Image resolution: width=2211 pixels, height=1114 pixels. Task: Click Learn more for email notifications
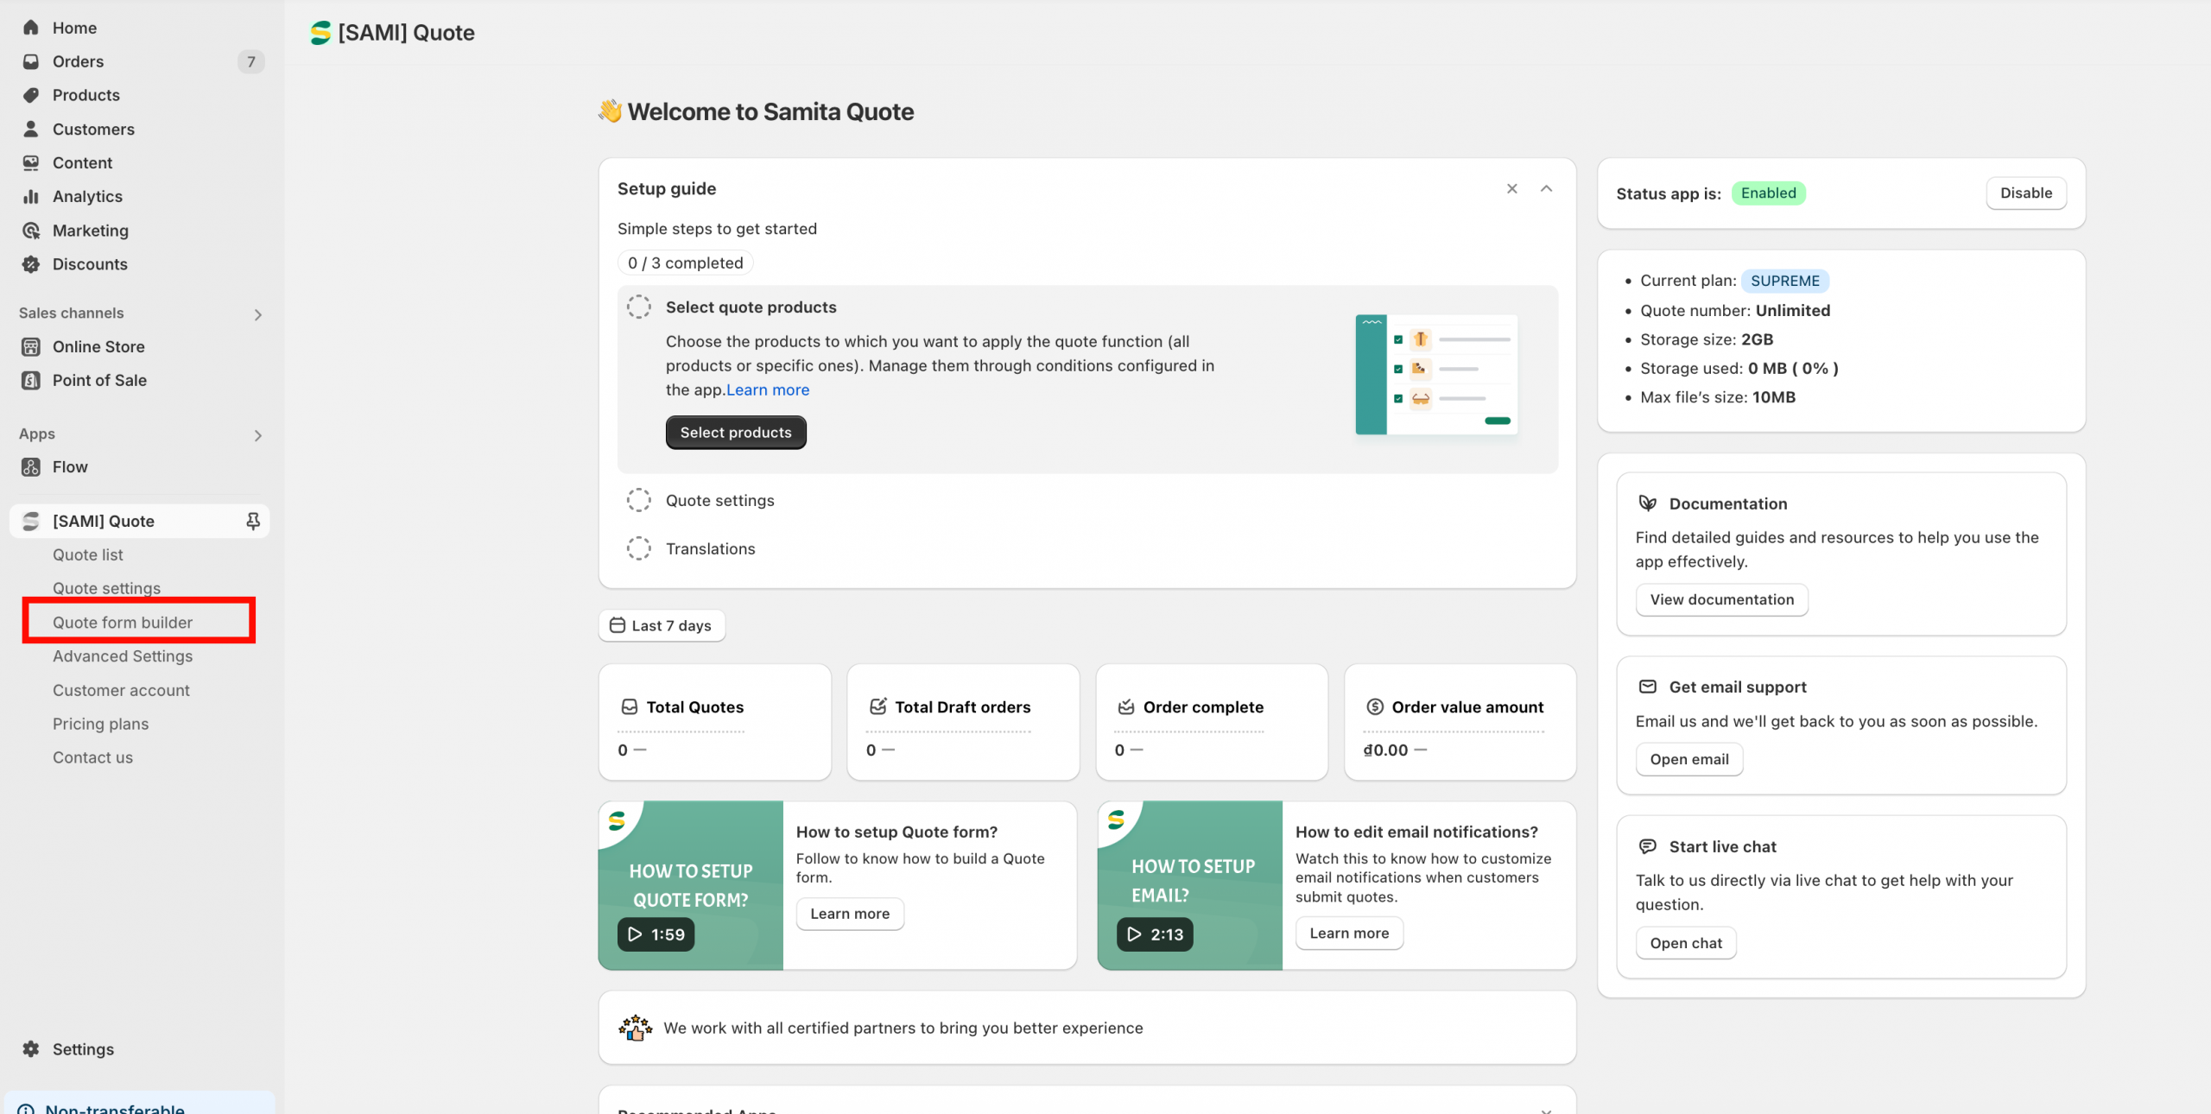(x=1349, y=934)
